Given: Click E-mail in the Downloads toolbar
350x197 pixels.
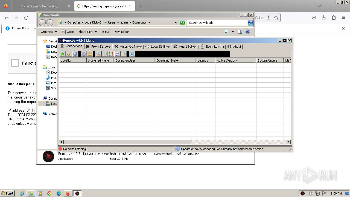Looking at the screenshot, I should click(106, 32).
